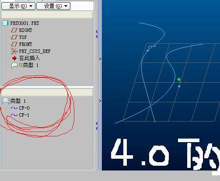Click the PRT_CSYS_DEF coordinate system icon
This screenshot has height=181, width=220.
pos(14,51)
